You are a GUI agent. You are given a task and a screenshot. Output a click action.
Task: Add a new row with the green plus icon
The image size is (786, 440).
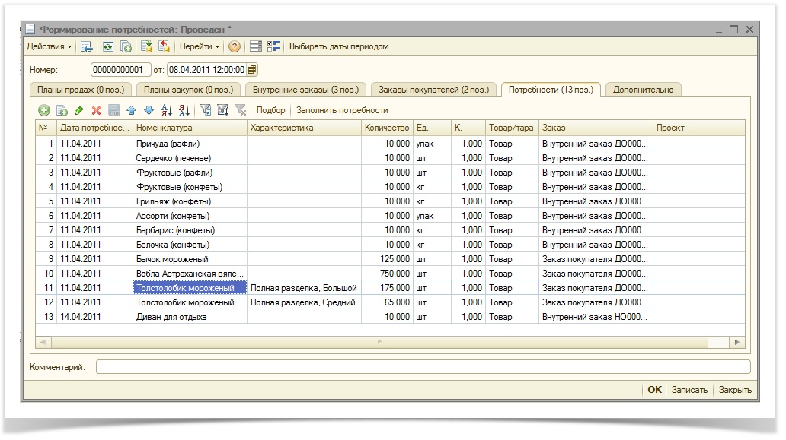pos(44,110)
